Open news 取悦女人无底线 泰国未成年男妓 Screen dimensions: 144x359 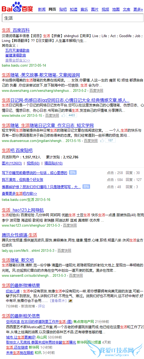coord(41,342)
